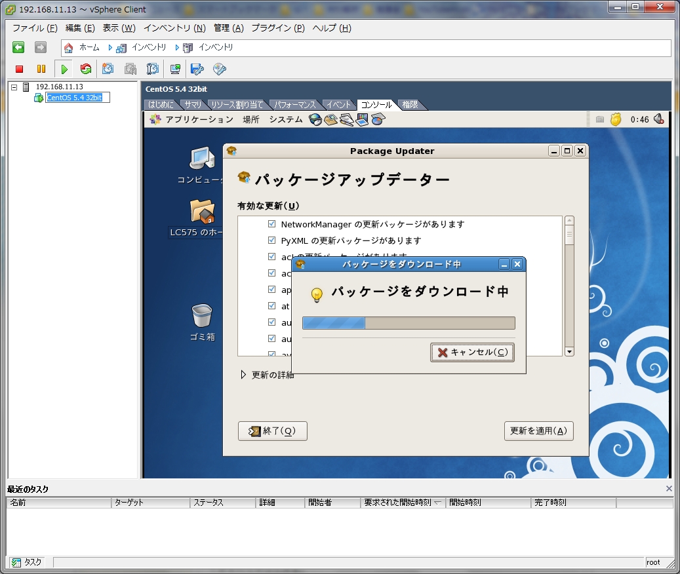Screen dimensions: 680x574
Task: Click the volume speaker icon in GNOME panel
Action: pos(659,119)
